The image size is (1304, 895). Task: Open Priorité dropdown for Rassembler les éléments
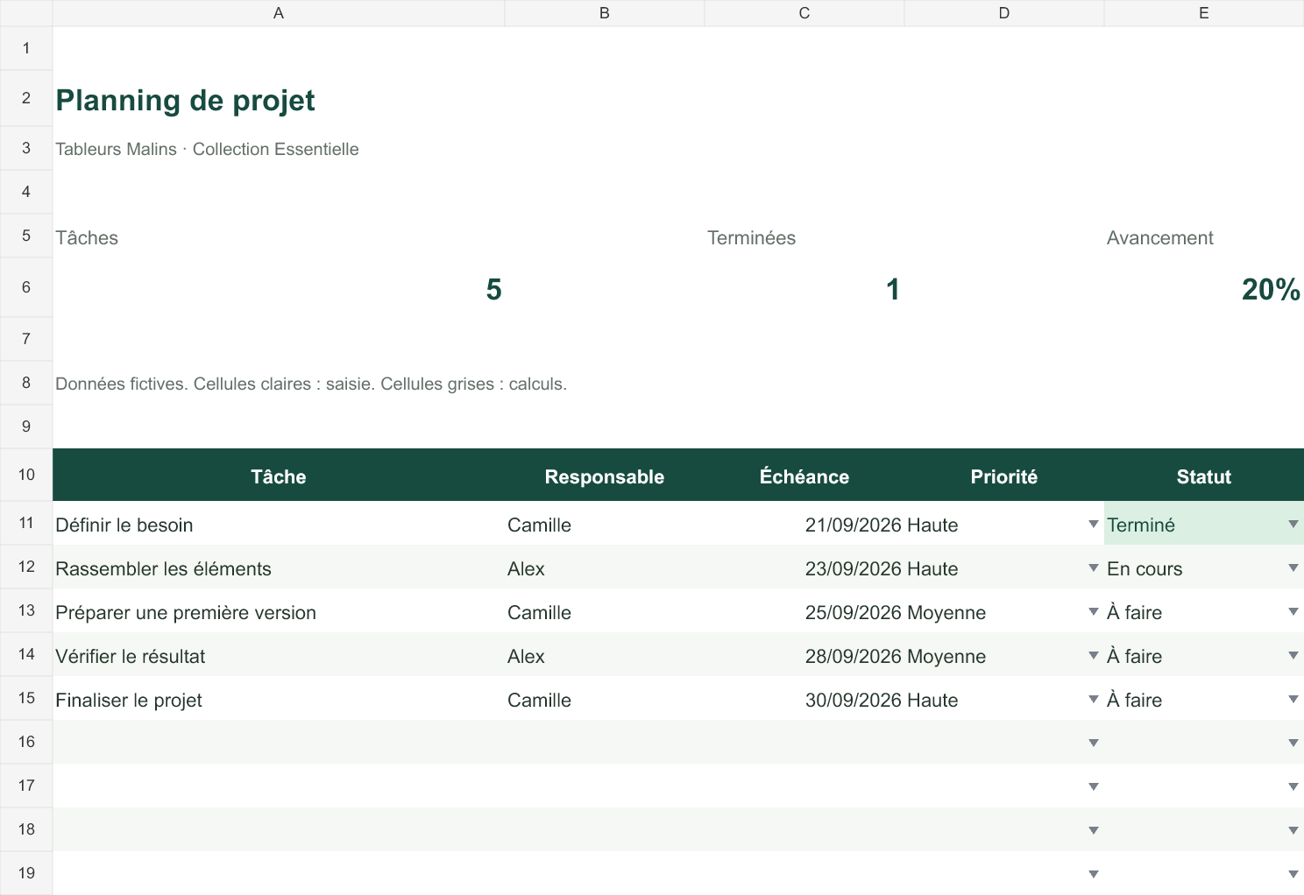(x=1093, y=567)
